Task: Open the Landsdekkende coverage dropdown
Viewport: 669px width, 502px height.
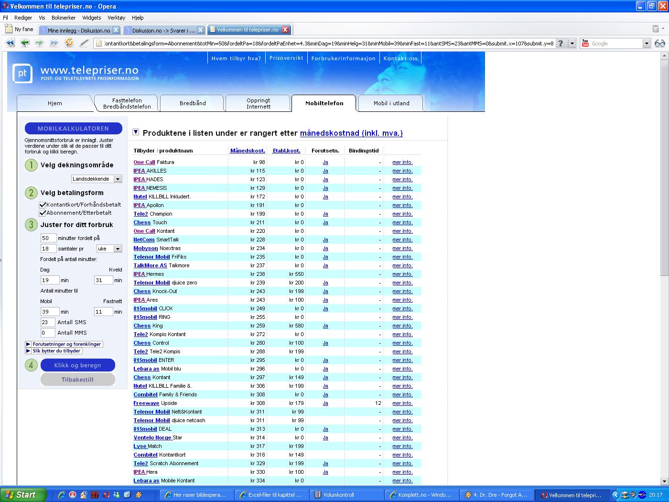Action: (x=97, y=179)
